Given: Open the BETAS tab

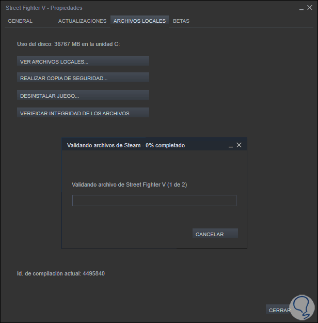Looking at the screenshot, I should tap(181, 21).
